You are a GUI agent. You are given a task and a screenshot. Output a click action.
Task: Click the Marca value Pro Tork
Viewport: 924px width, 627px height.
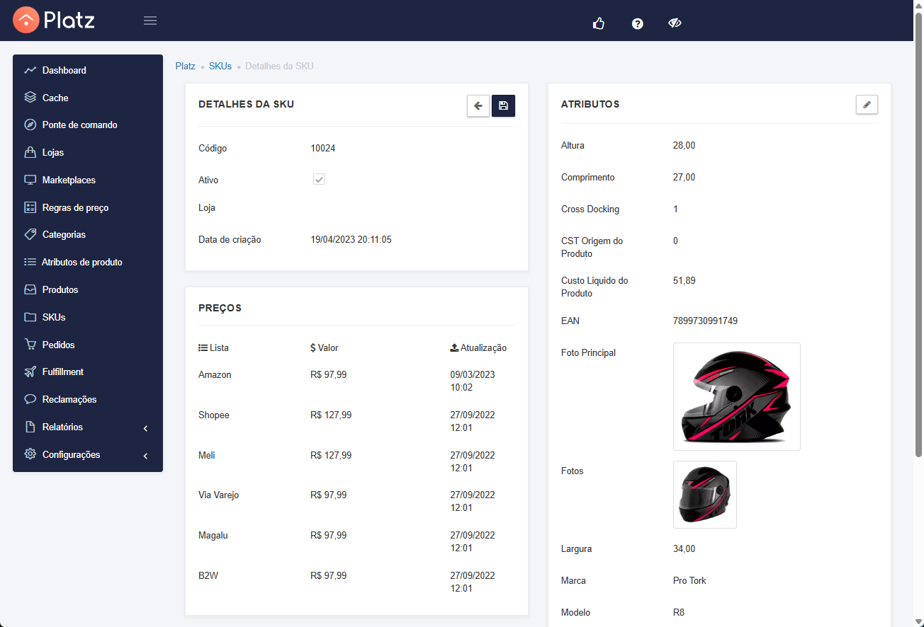tap(689, 580)
